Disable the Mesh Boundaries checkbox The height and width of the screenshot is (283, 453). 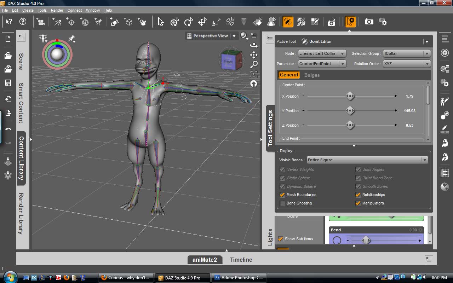(x=282, y=195)
